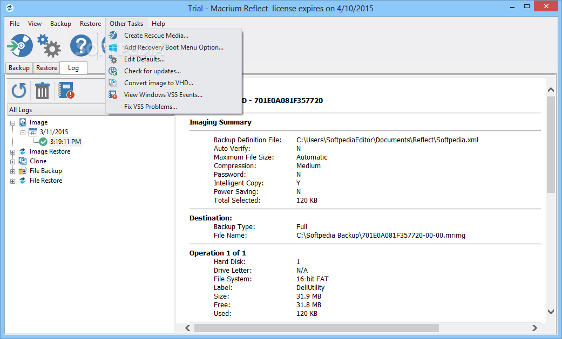Click the Compression Medium value

coord(308,166)
